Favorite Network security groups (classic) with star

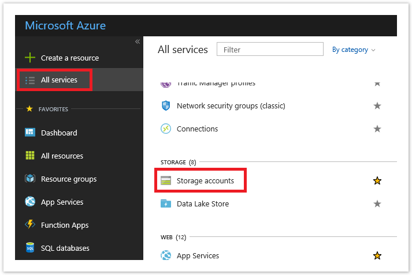tap(377, 106)
